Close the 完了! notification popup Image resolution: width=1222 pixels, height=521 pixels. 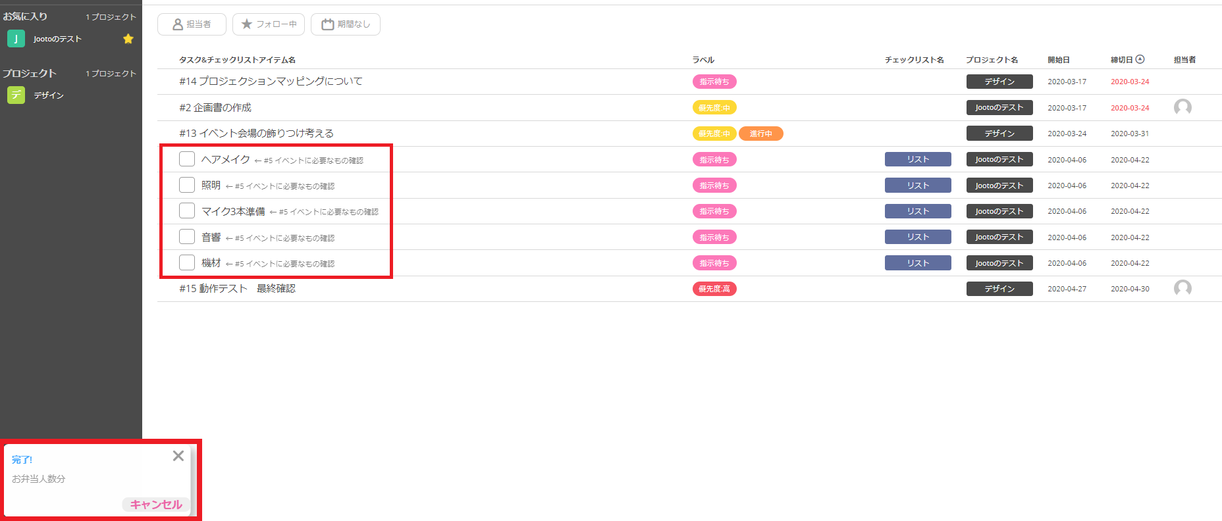point(178,456)
